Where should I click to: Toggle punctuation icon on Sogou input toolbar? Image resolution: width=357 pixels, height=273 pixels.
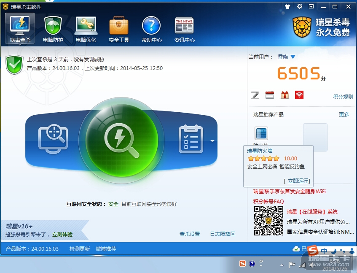tap(342, 251)
